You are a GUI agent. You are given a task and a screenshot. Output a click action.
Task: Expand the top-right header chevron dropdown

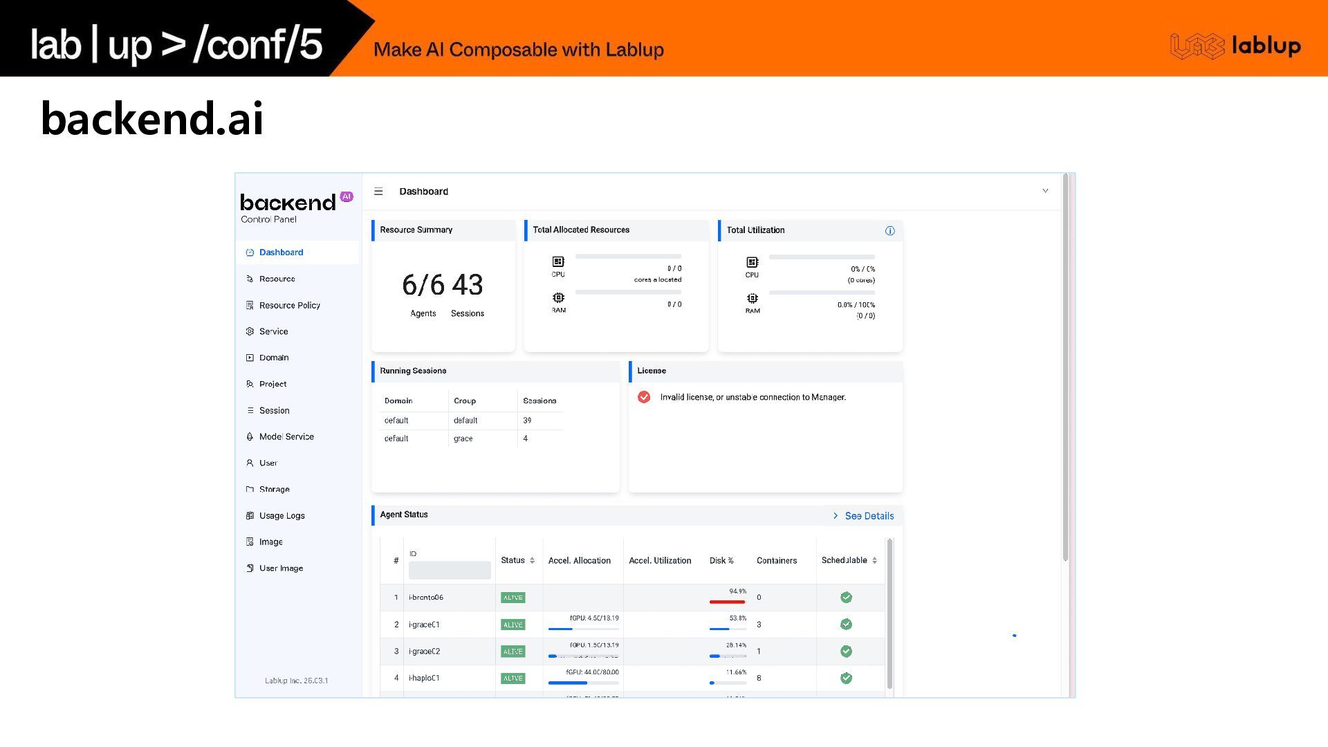point(1045,191)
